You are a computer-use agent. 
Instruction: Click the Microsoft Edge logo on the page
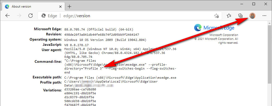tap(214, 28)
